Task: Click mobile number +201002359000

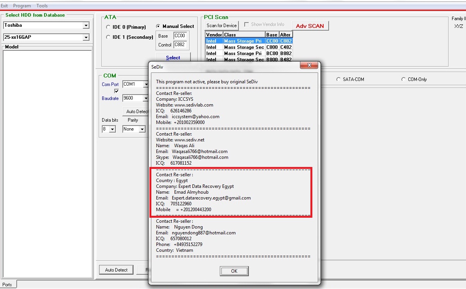Action: point(189,122)
